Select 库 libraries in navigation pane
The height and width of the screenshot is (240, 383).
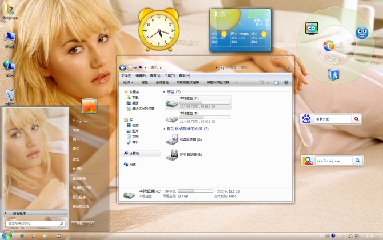point(129,120)
